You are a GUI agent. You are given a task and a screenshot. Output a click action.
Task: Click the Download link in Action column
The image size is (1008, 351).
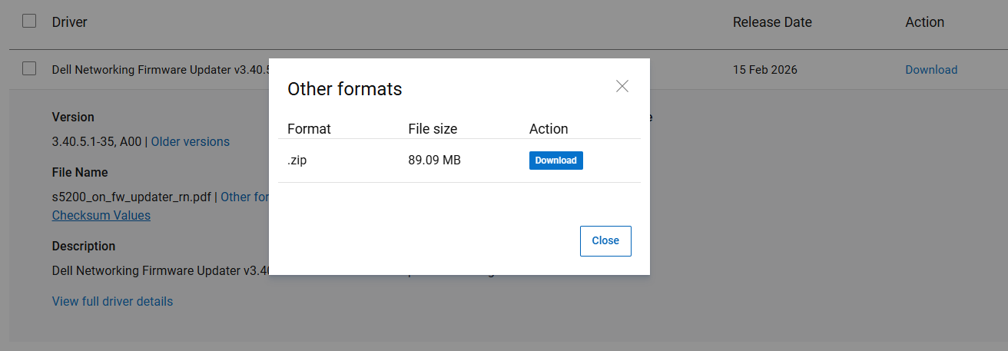point(931,70)
